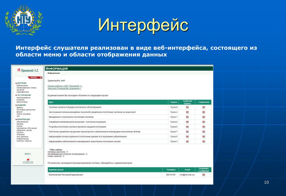Click the red X on the выход button
This screenshot has height=196, width=286.
coord(41,78)
